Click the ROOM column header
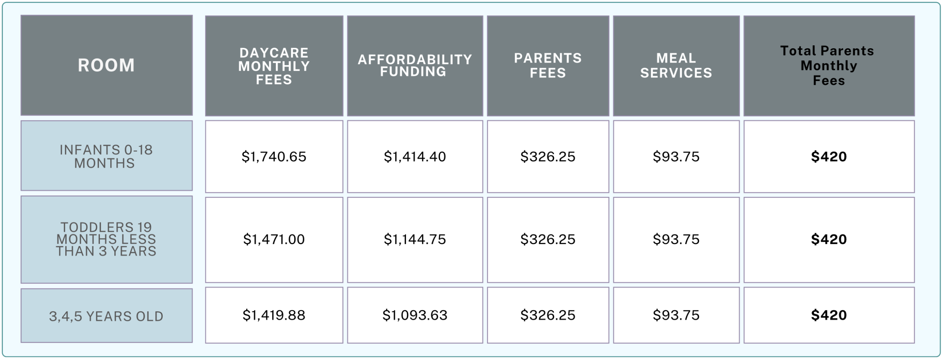This screenshot has width=944, height=360. (x=106, y=65)
